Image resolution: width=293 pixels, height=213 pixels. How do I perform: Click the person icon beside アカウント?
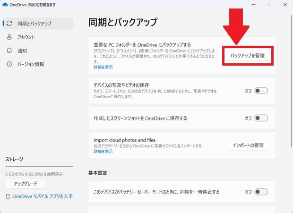[x=9, y=37]
